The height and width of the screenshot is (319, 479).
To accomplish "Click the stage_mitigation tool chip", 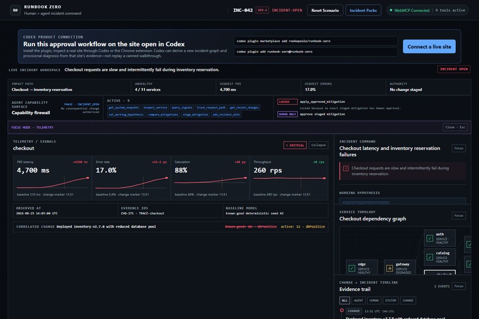I will [196, 115].
